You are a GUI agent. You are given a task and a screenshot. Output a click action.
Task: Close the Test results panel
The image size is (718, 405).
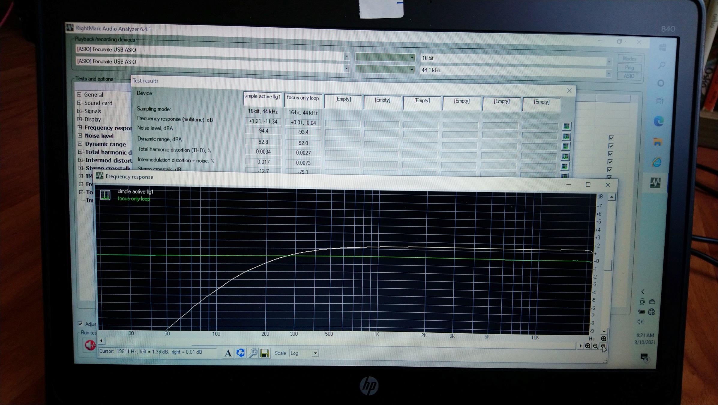pyautogui.click(x=569, y=91)
